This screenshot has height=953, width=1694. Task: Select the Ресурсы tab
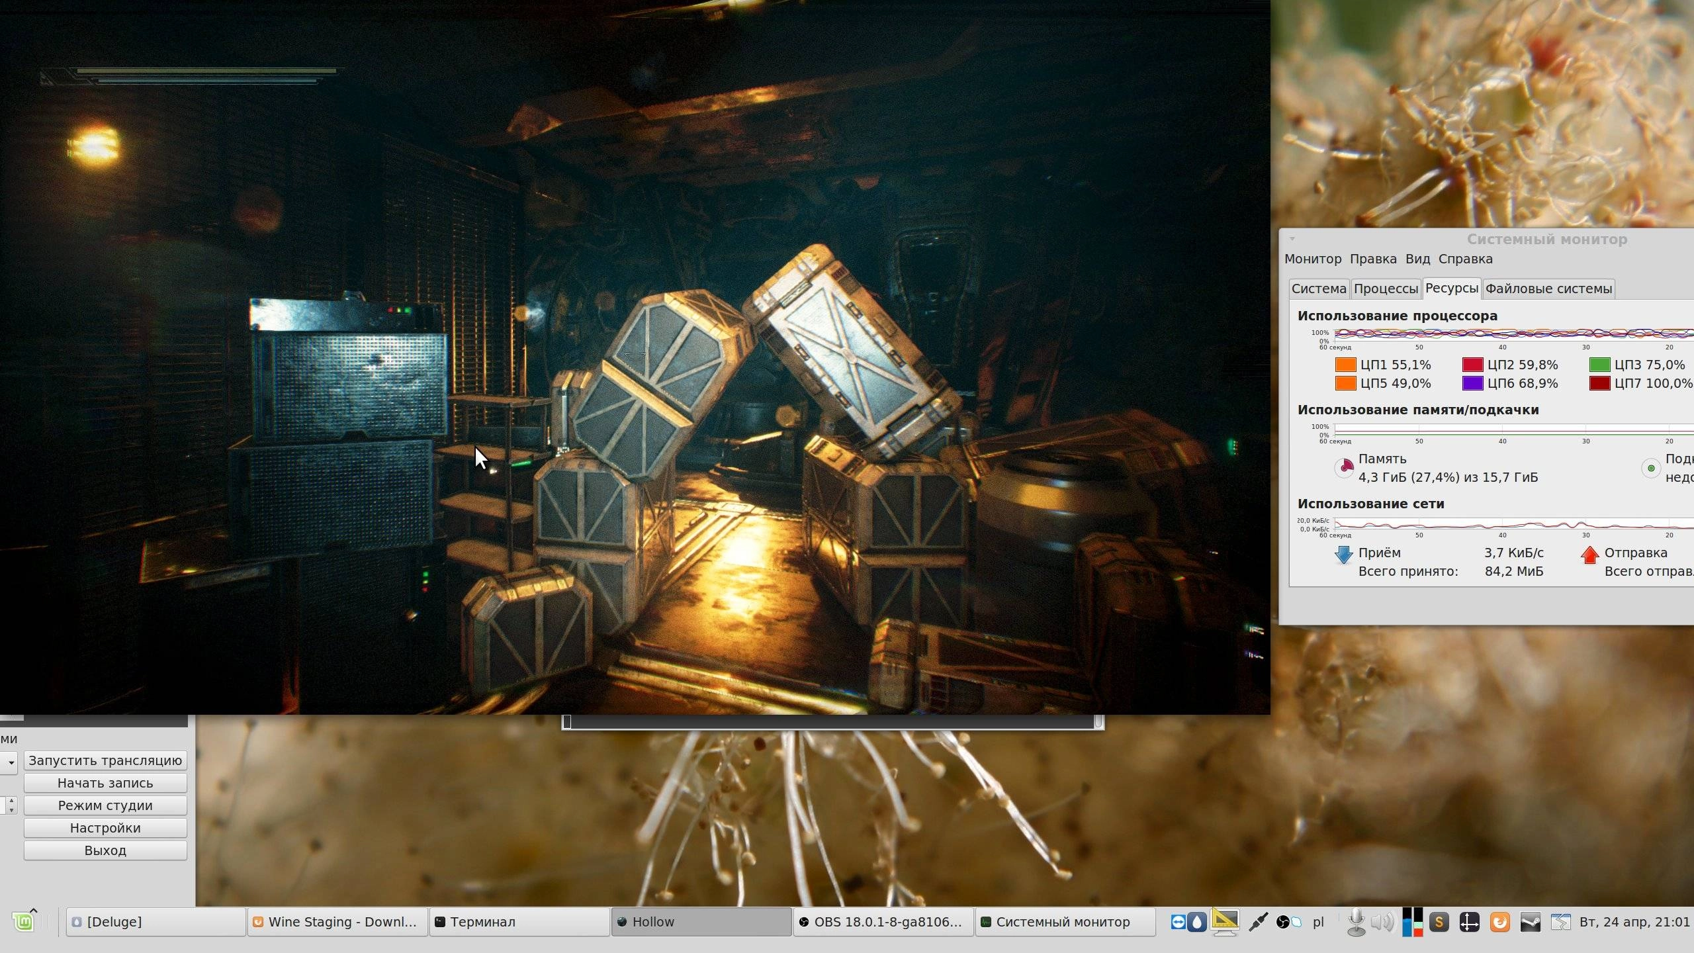coord(1451,288)
